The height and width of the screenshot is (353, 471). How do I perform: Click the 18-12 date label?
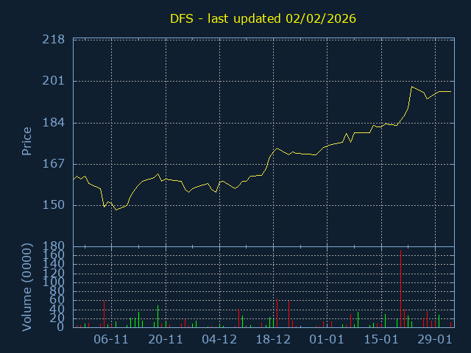click(273, 340)
